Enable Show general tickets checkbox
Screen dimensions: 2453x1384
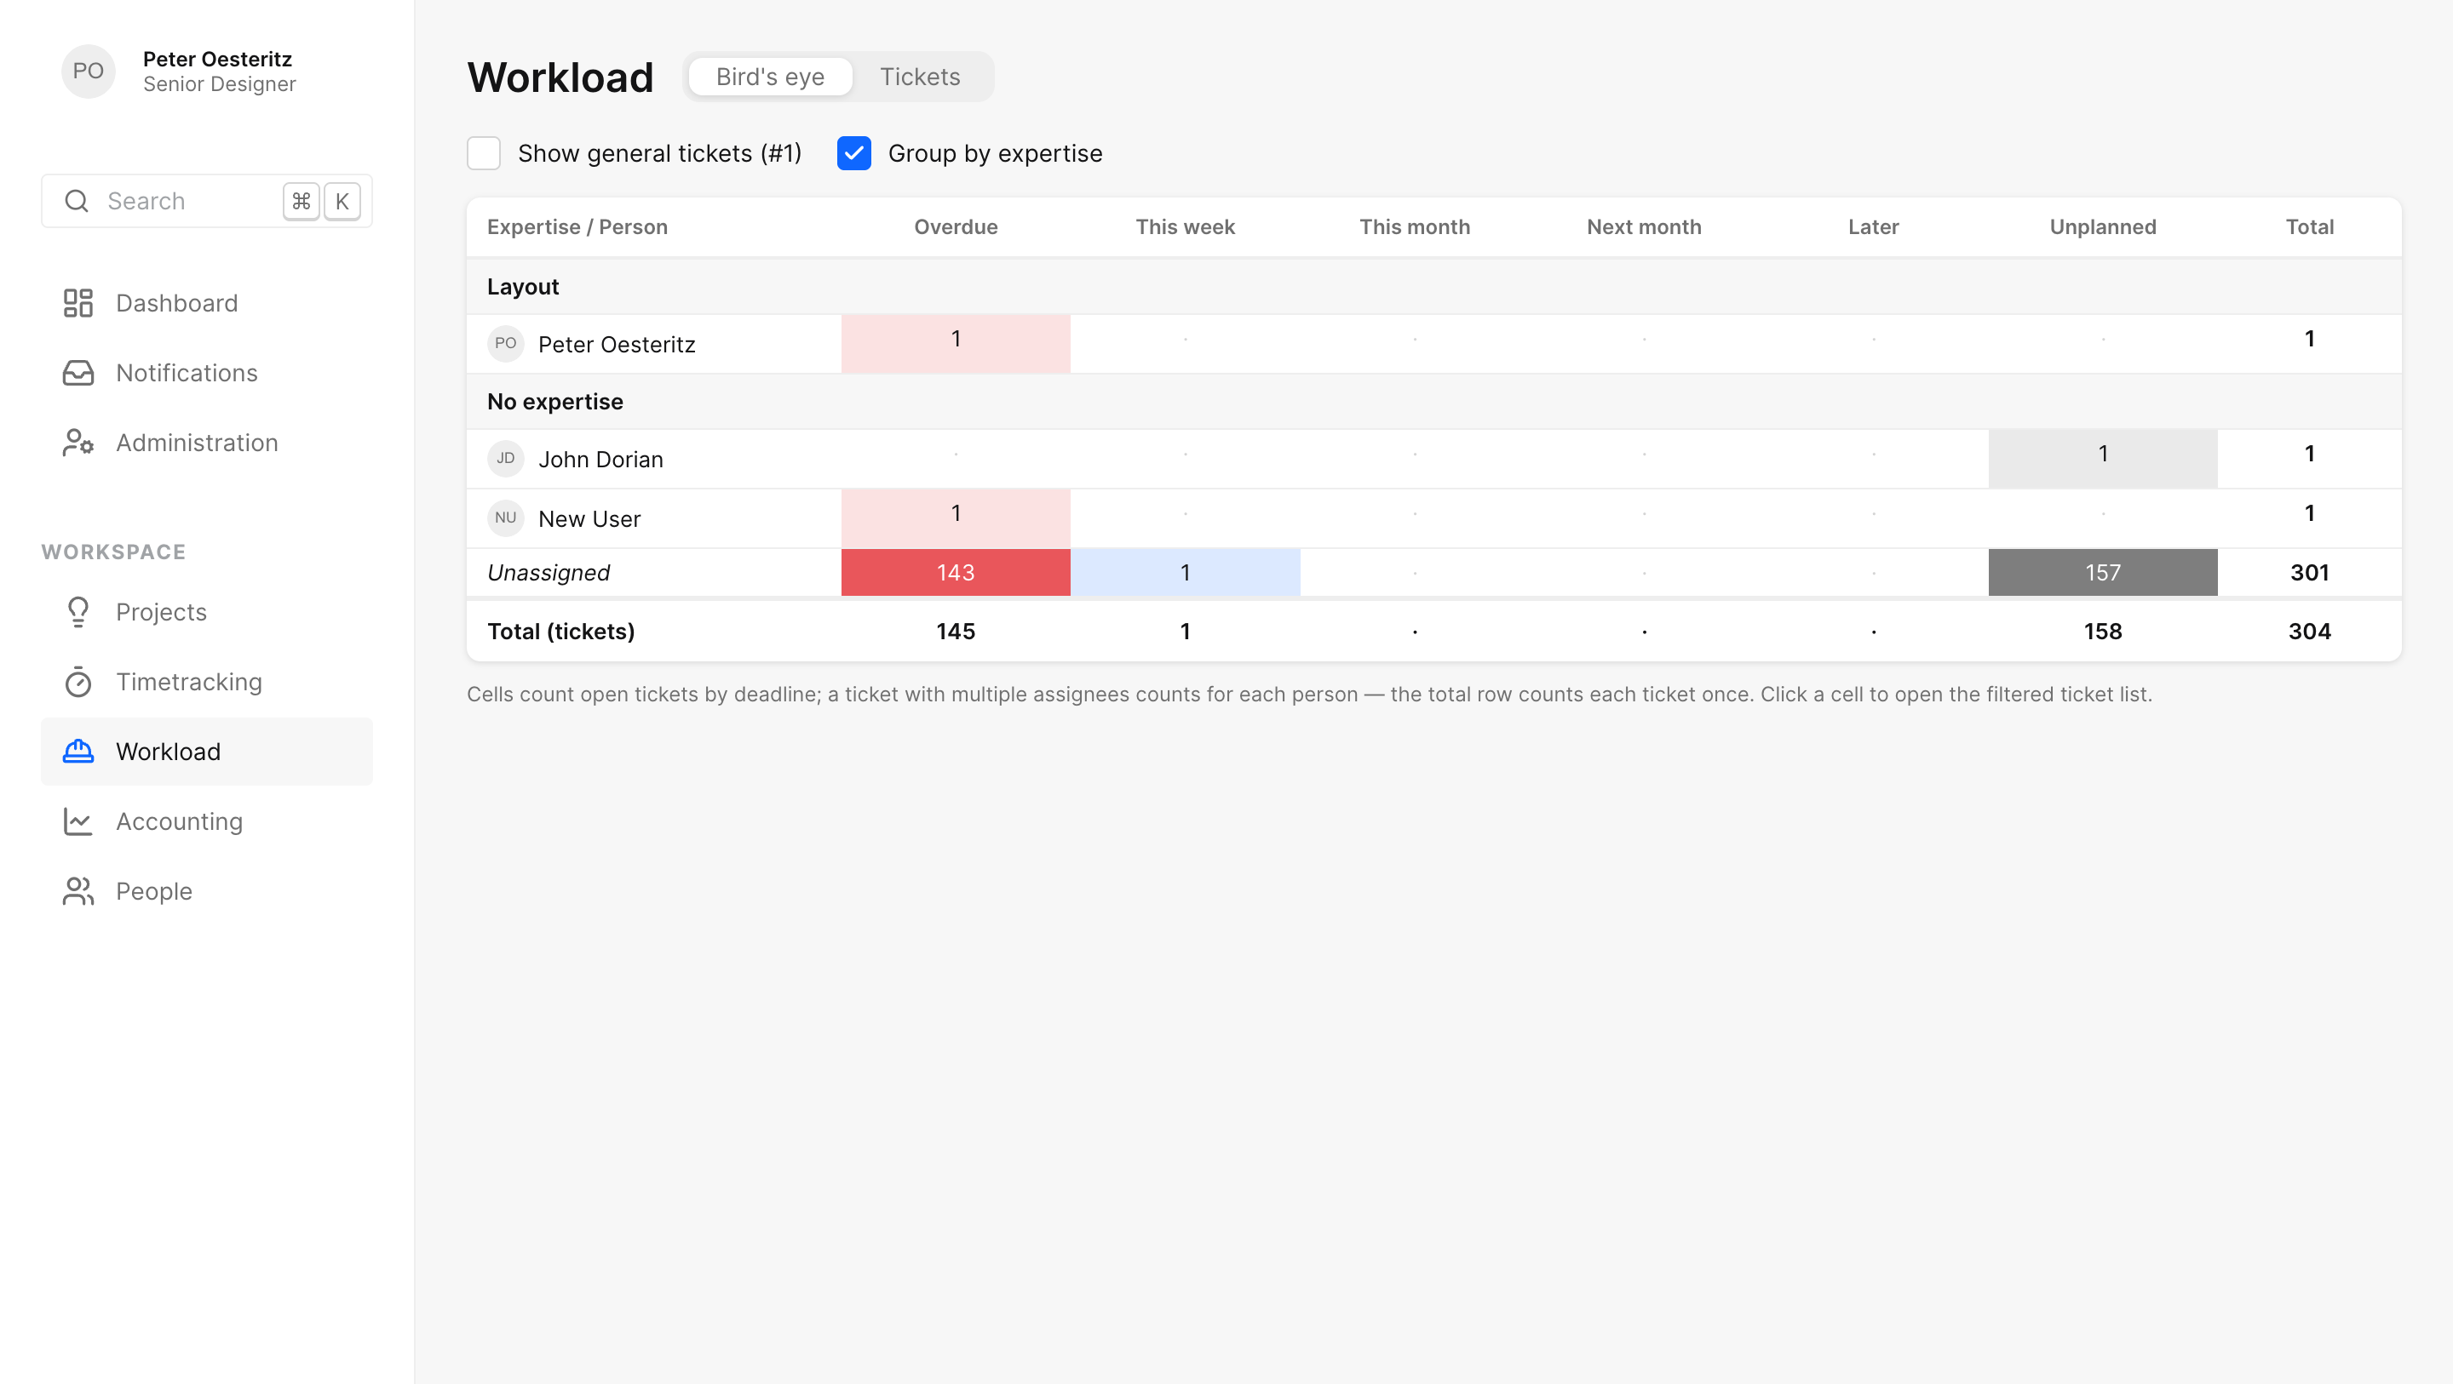(484, 153)
